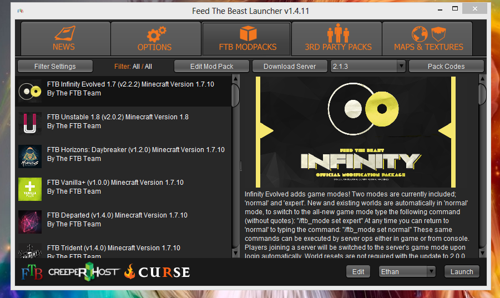Click the Launch button

[462, 271]
